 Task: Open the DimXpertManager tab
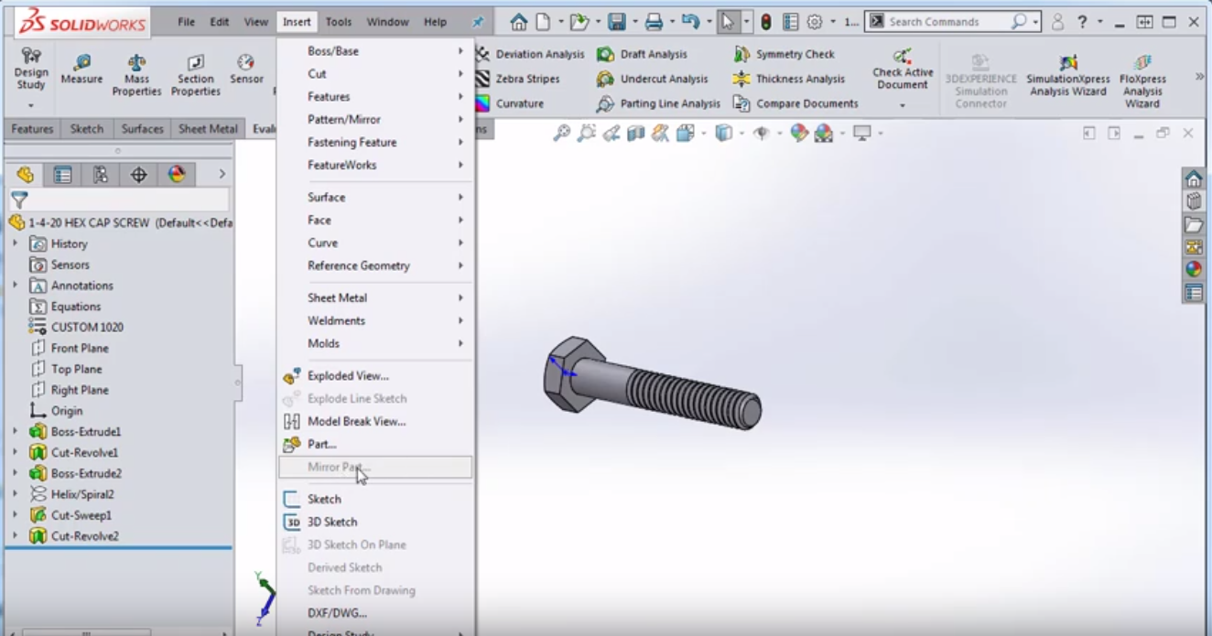[x=139, y=174]
